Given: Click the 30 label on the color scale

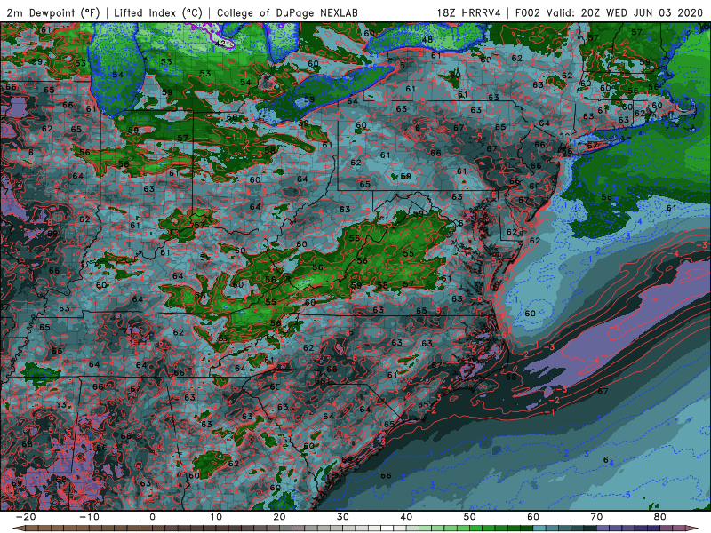Looking at the screenshot, I should 343,517.
